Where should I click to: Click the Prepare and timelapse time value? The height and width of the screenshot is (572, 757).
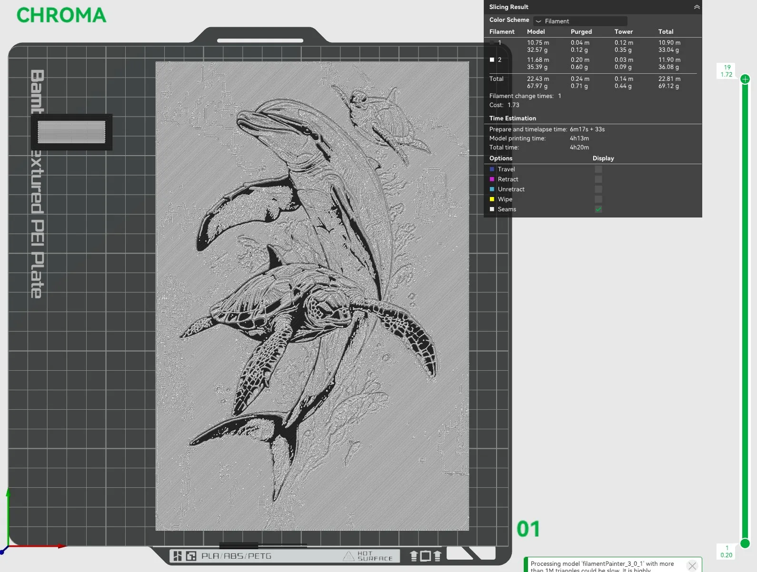(587, 129)
